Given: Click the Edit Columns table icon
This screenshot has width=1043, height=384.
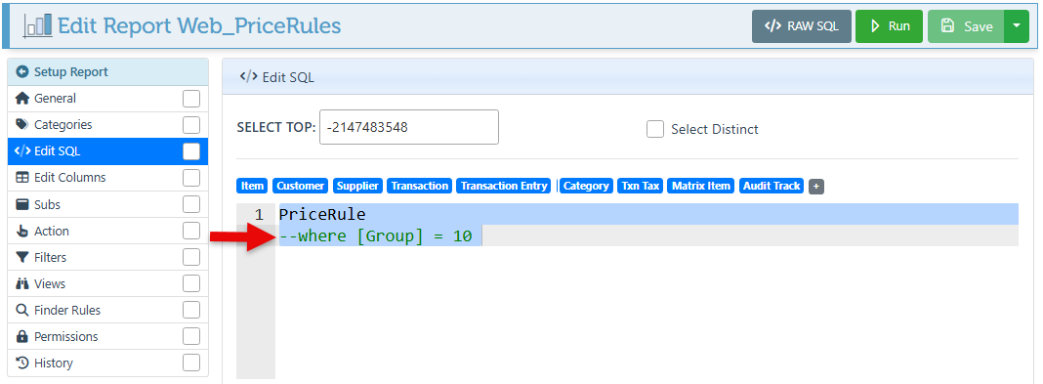Looking at the screenshot, I should (x=22, y=178).
